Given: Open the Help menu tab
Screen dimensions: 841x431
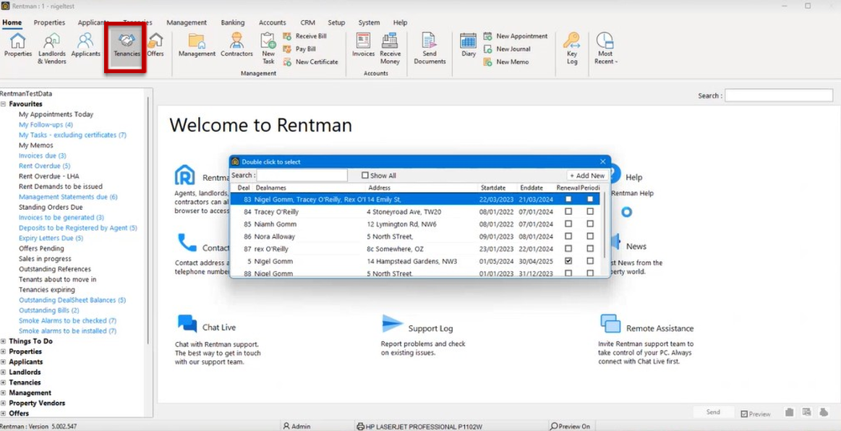Looking at the screenshot, I should pyautogui.click(x=400, y=22).
